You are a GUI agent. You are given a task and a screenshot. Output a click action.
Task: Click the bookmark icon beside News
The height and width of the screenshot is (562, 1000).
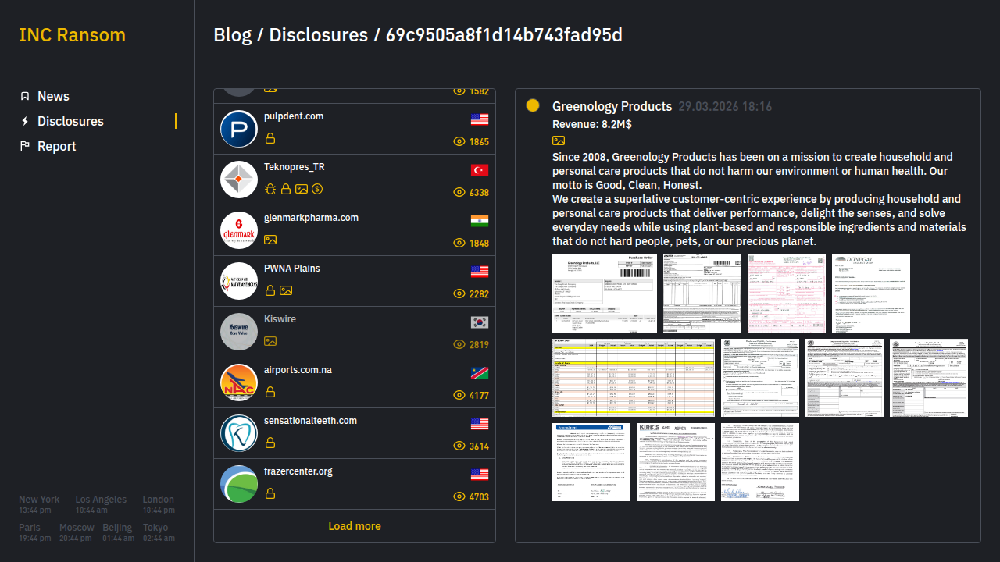tap(25, 96)
